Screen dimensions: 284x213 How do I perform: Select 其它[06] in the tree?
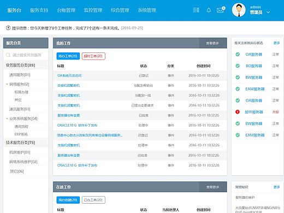(x=17, y=171)
